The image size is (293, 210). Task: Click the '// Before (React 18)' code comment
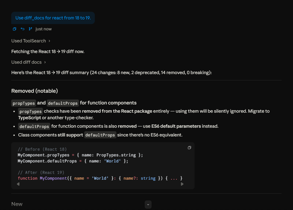42,149
